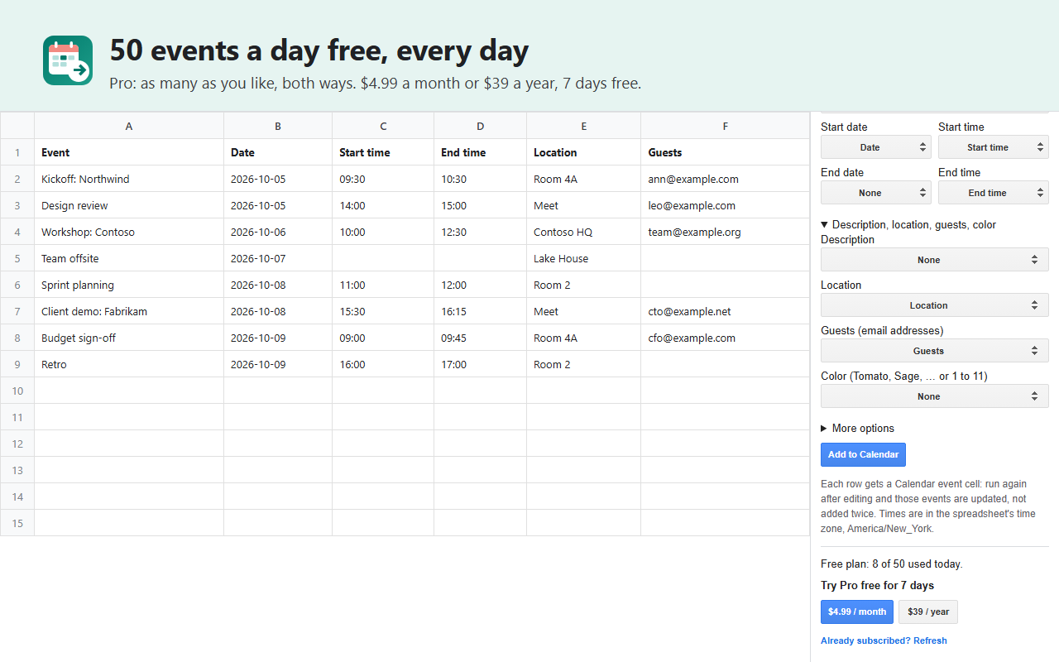Screen dimensions: 1059x662
Task: Select the Workshop: Contoso event cell
Action: (129, 232)
